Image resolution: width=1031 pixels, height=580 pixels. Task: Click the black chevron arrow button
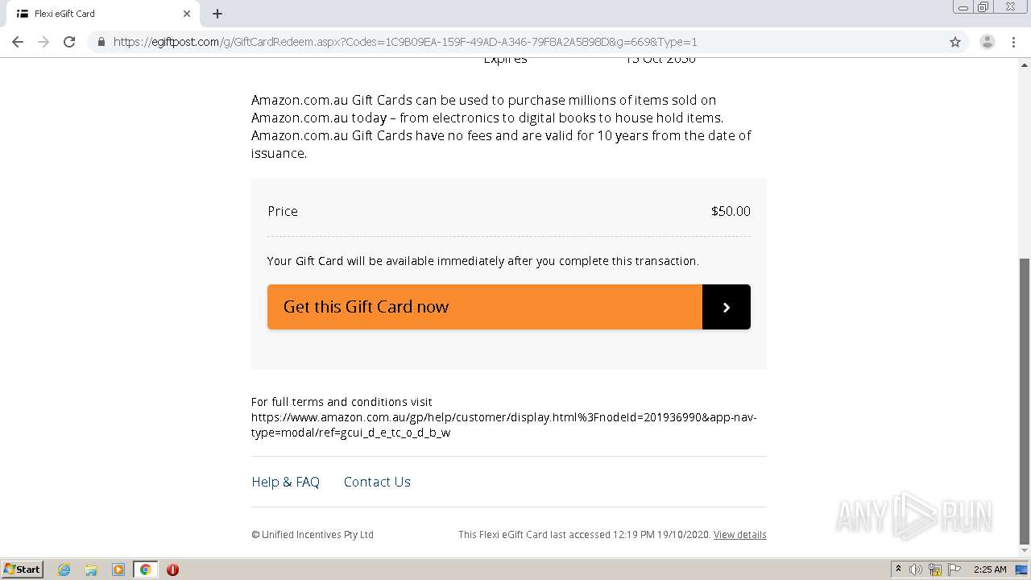click(x=726, y=307)
